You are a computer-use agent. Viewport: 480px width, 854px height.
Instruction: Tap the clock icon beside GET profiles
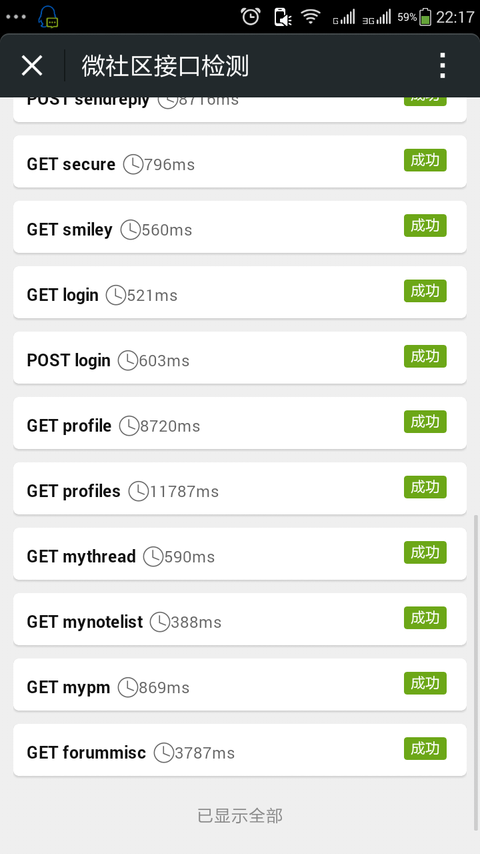[x=139, y=491]
